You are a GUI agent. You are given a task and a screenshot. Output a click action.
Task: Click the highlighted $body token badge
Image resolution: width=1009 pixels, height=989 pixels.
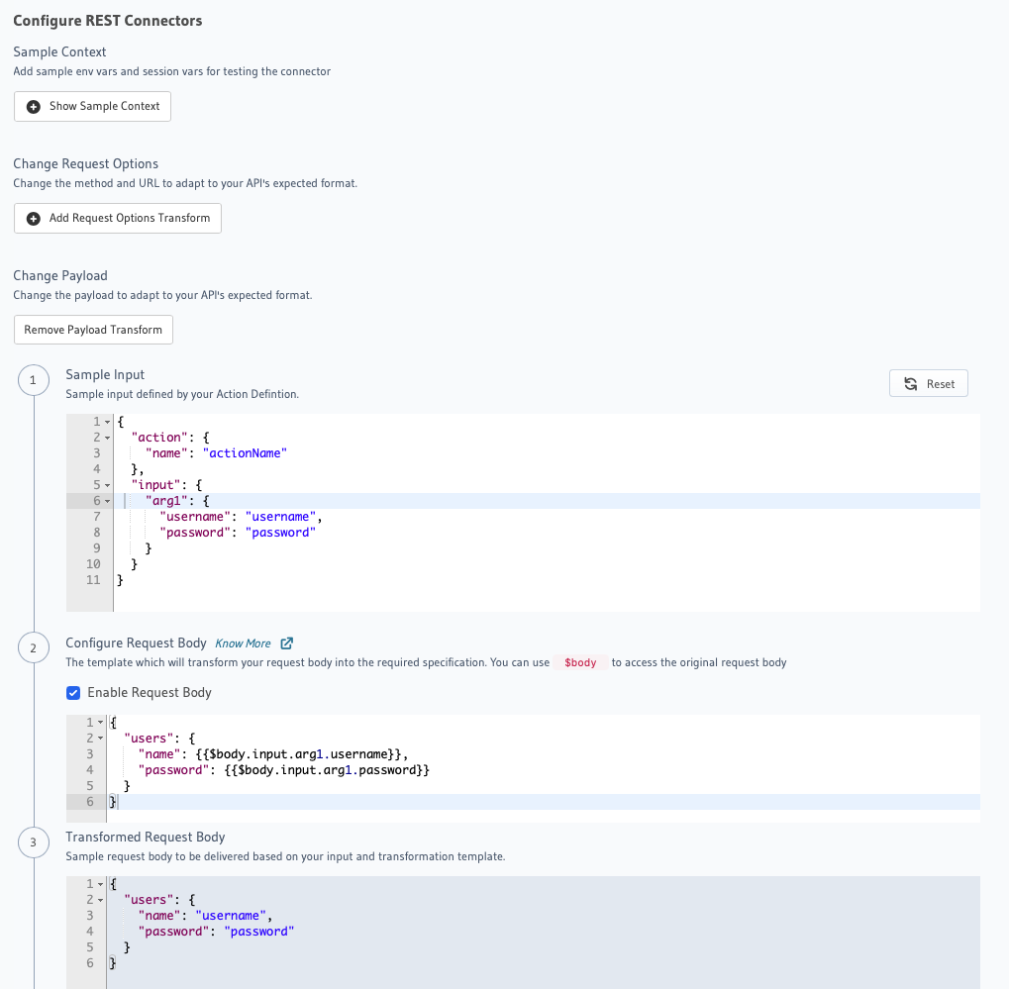click(x=579, y=662)
